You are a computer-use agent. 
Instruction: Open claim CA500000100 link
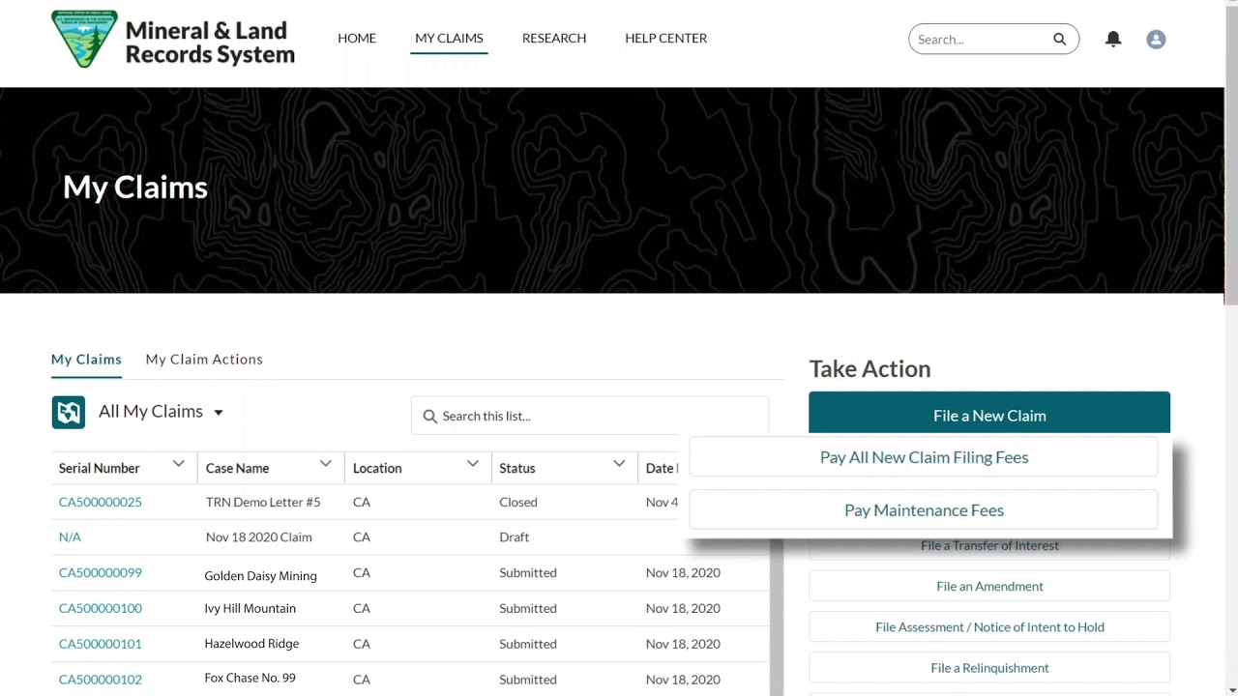100,608
